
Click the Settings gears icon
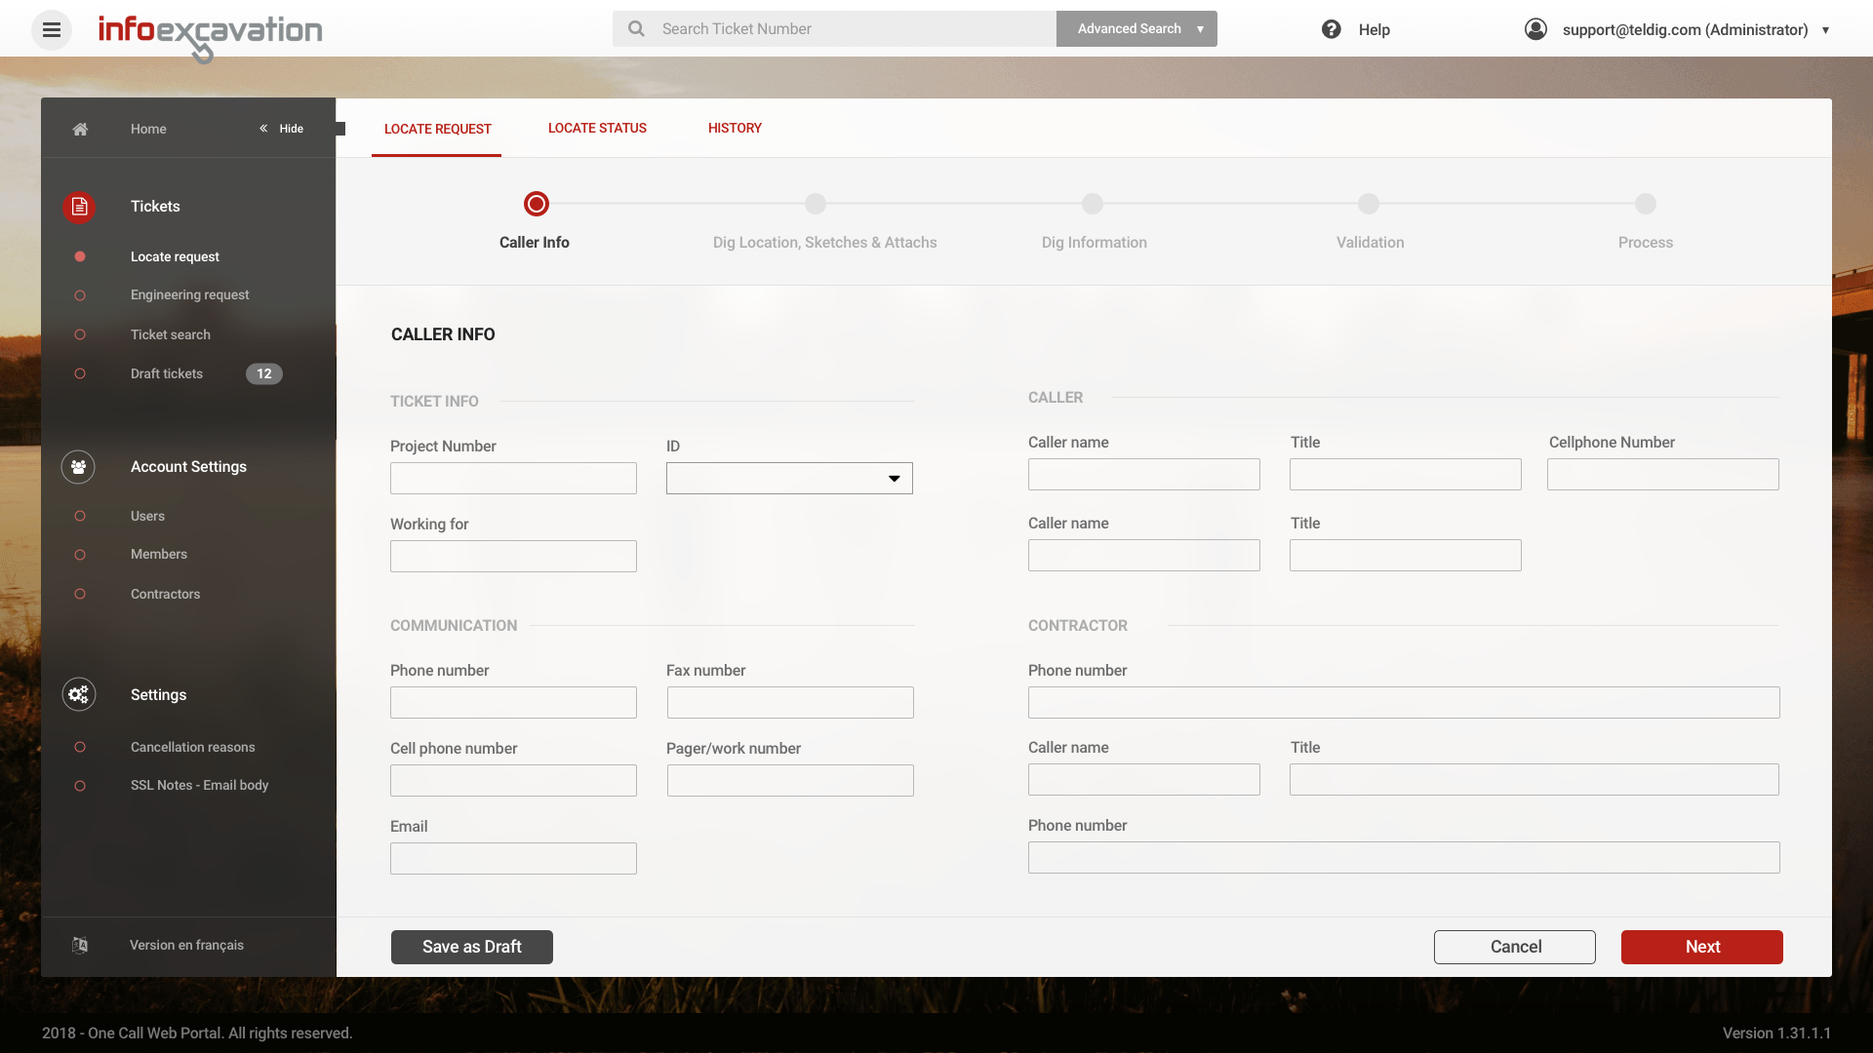[x=78, y=694]
